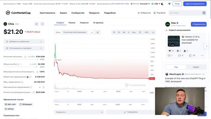Switch to Новости tab
The width and height of the screenshot is (211, 119).
(x=84, y=23)
